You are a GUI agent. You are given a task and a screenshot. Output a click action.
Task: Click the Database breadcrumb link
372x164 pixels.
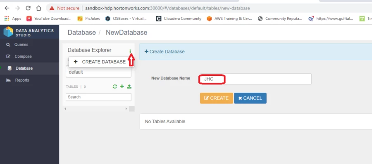(81, 33)
